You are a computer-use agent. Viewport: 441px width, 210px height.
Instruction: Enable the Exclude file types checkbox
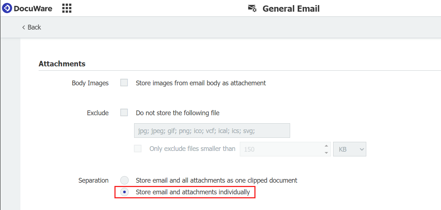[124, 112]
